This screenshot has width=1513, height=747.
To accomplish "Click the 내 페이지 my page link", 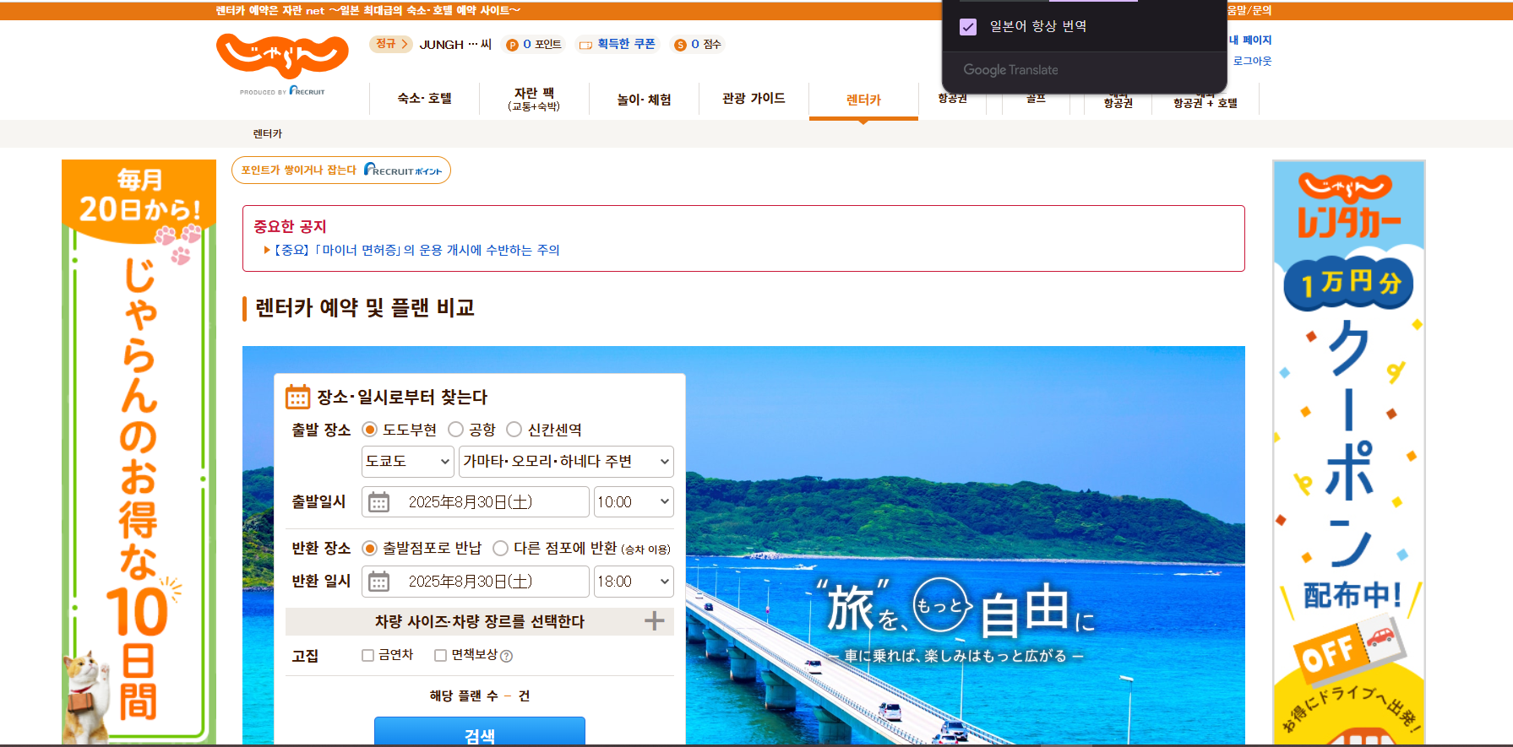I will 1250,40.
